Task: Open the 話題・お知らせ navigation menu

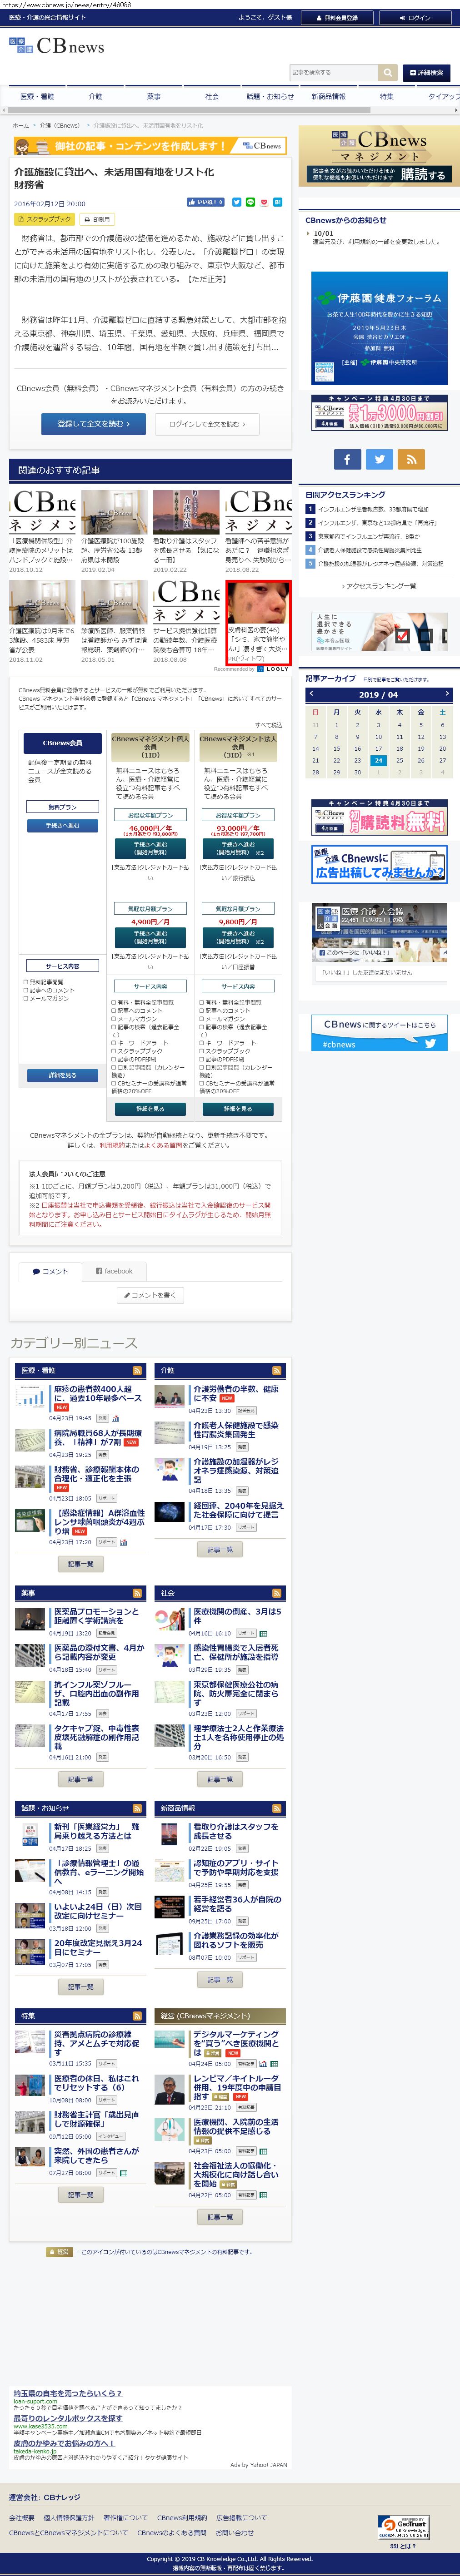Action: coord(270,97)
